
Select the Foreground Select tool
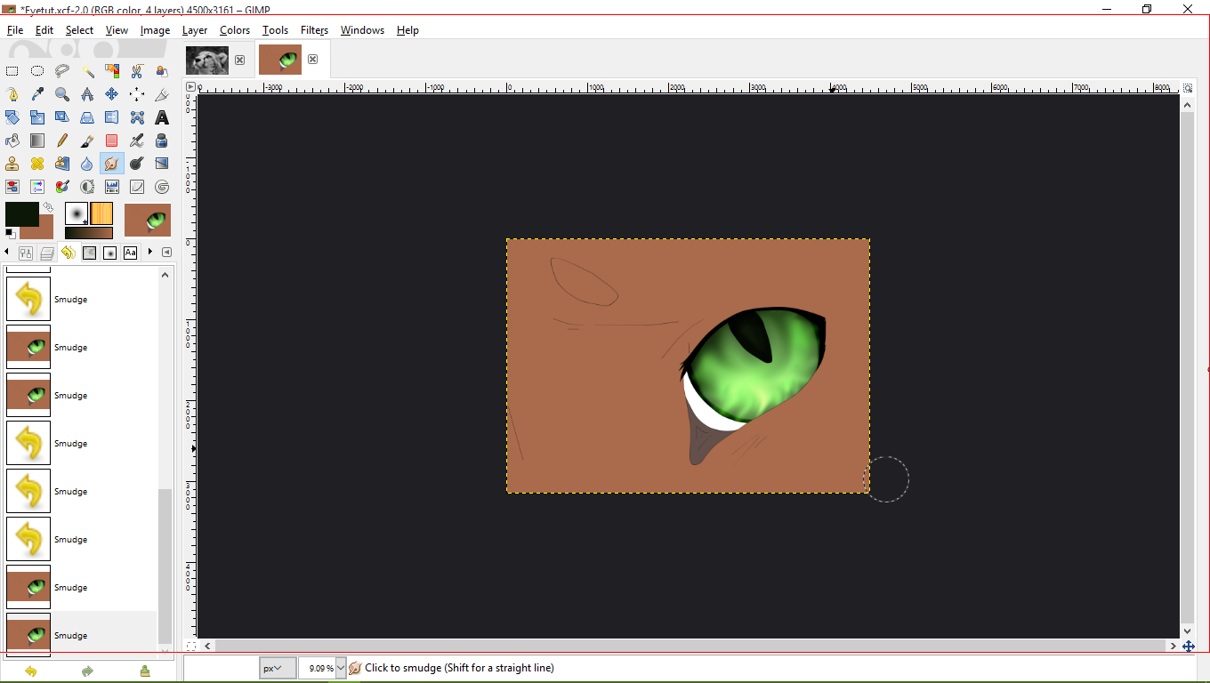pyautogui.click(x=162, y=71)
